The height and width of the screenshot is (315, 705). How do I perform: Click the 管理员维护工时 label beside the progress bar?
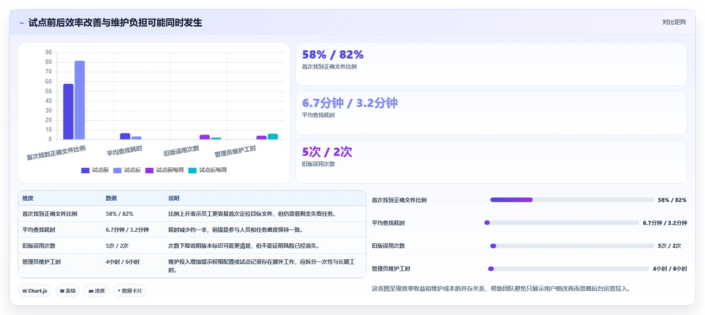point(391,269)
